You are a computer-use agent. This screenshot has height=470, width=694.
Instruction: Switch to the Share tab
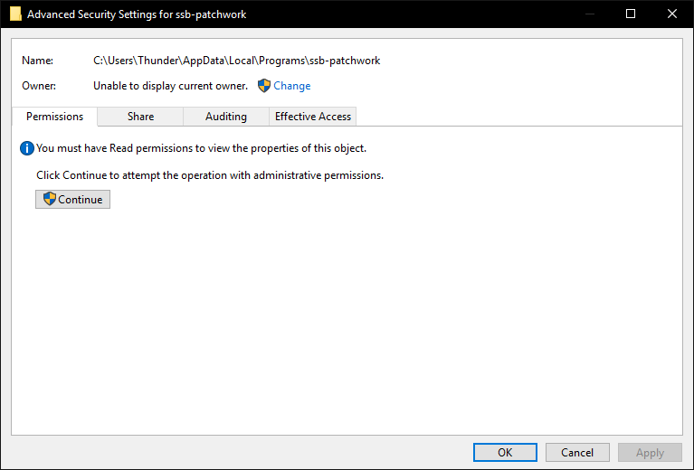(141, 117)
